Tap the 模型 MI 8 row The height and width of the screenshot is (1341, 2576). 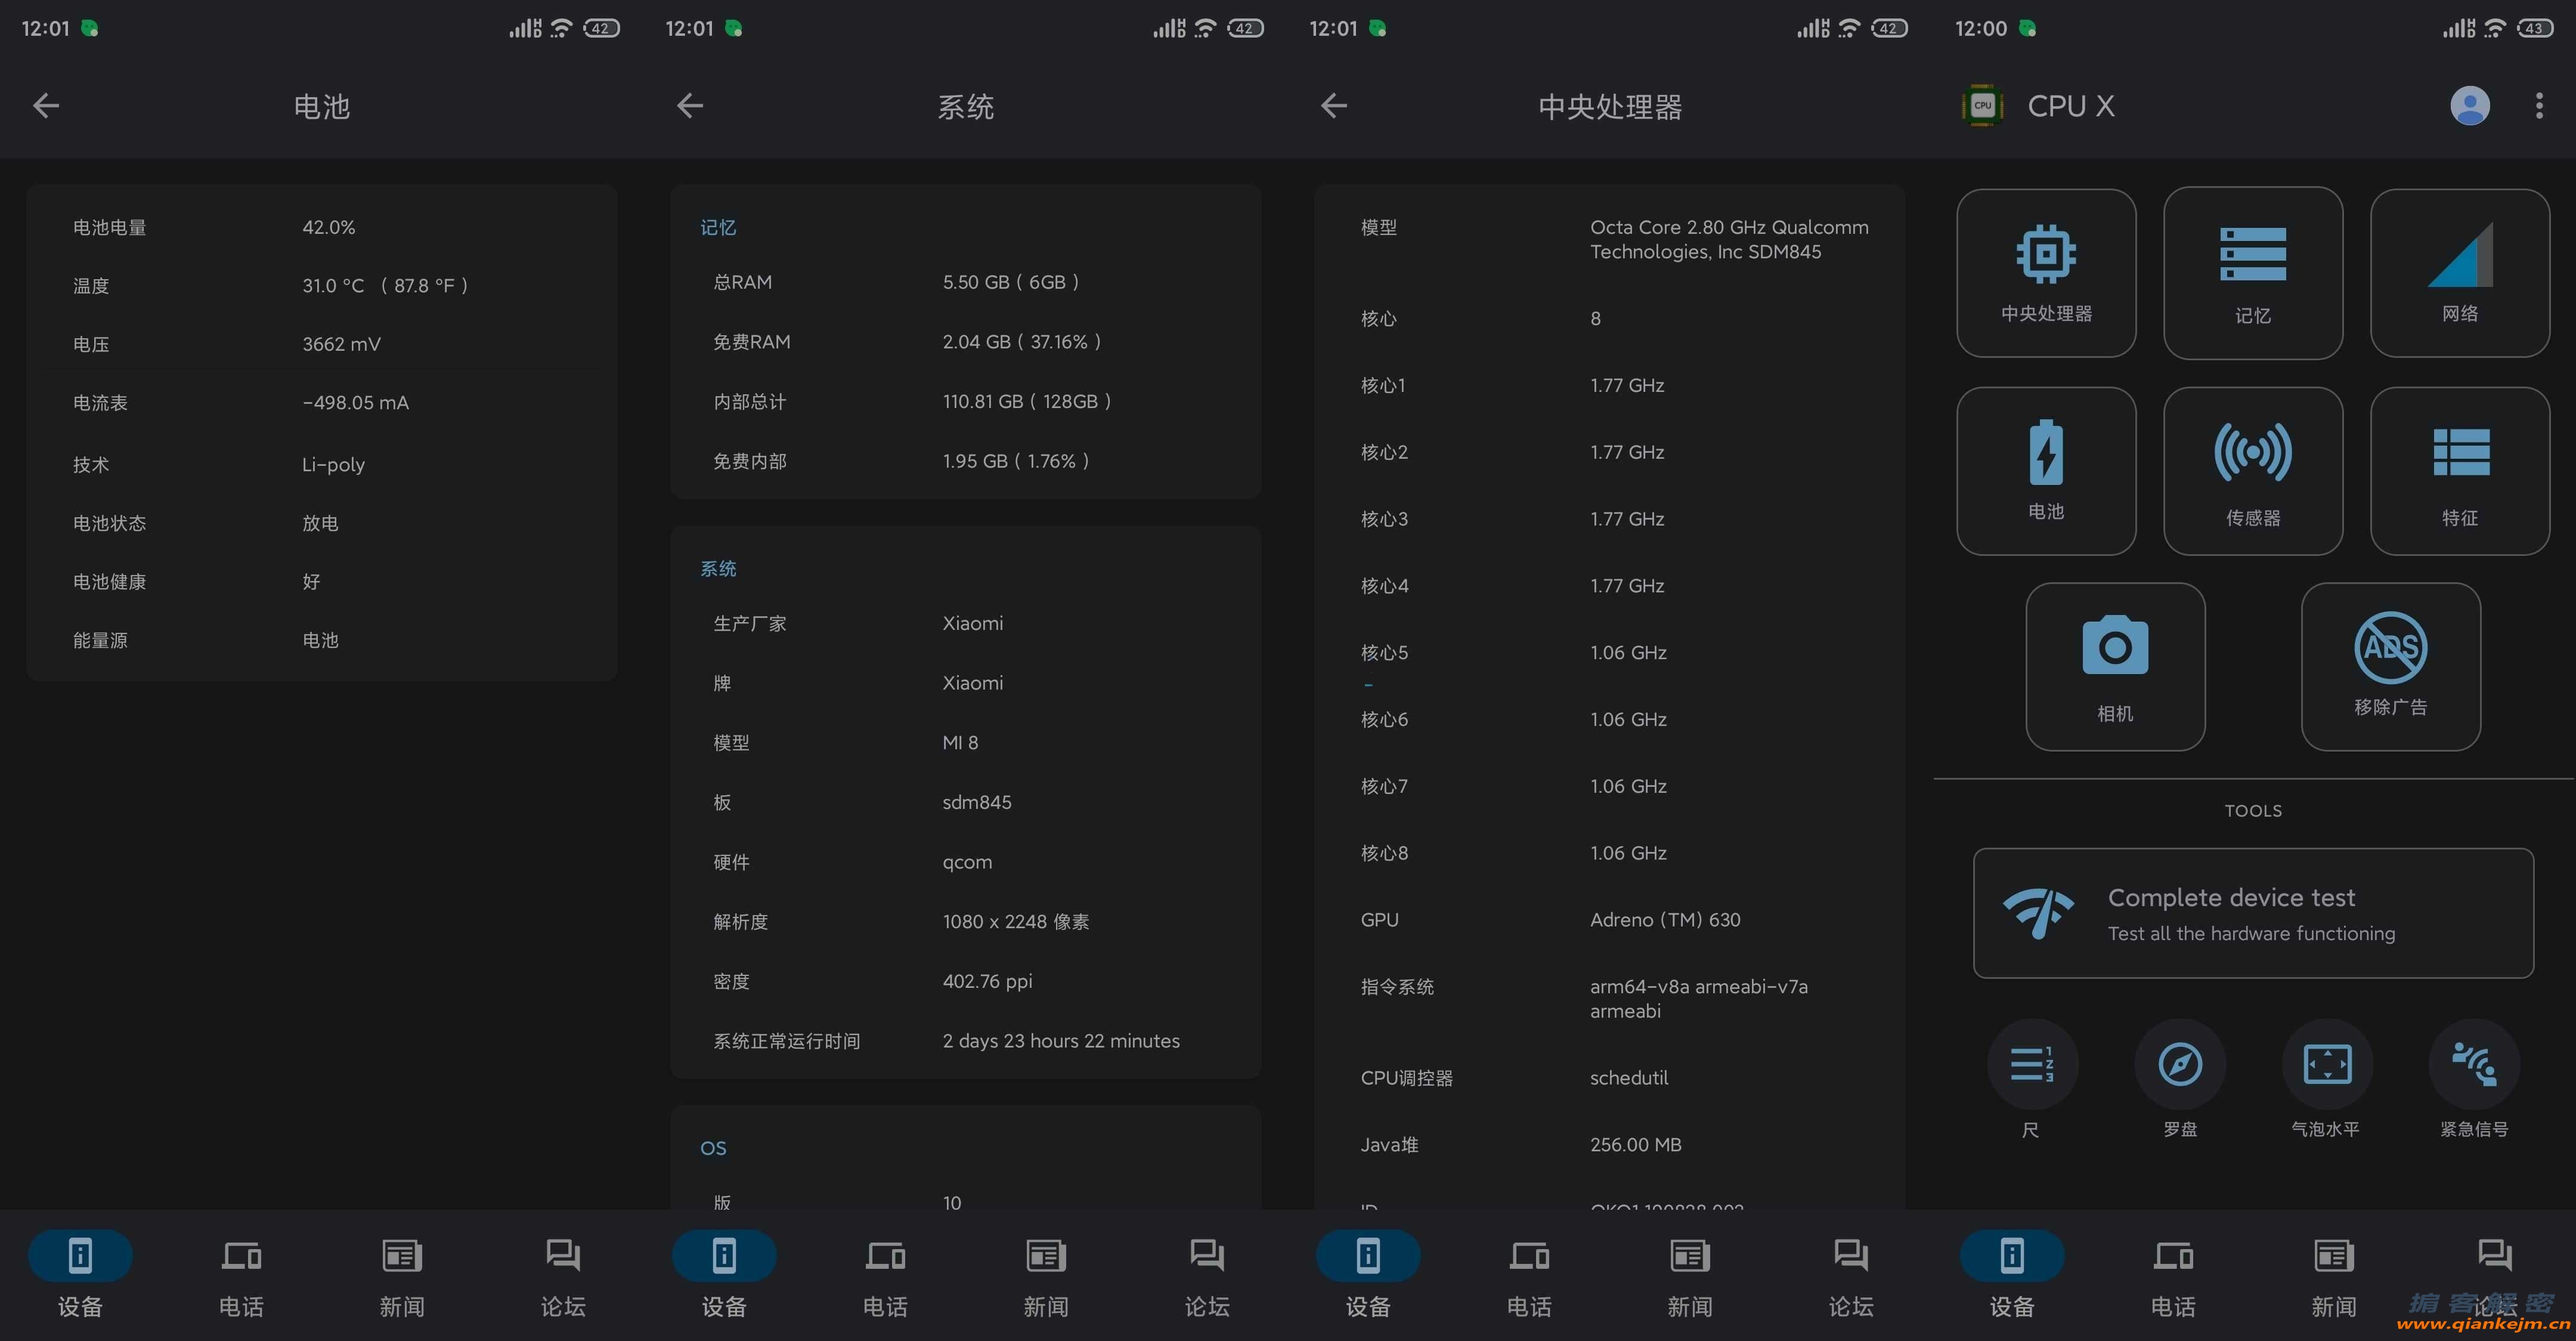coord(965,743)
